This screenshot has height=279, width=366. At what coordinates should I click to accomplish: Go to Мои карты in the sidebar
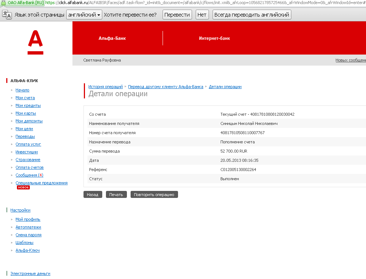coord(26,113)
